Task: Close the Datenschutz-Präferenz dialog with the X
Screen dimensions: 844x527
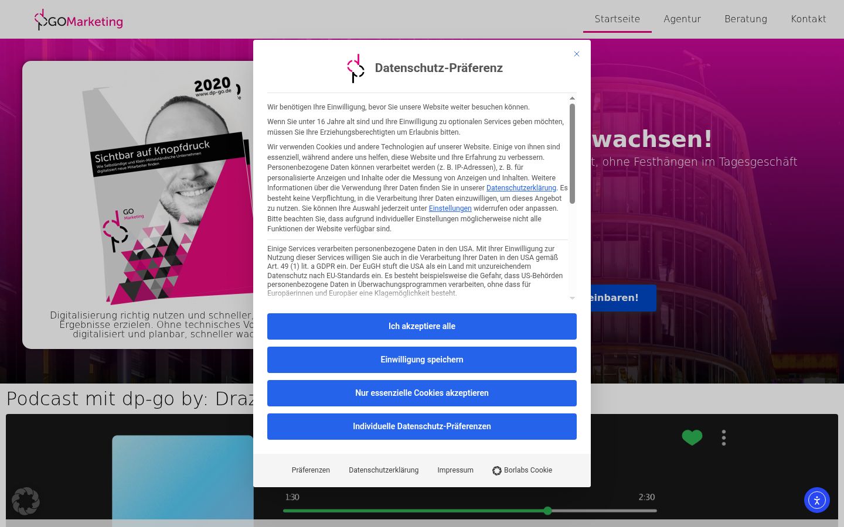Action: tap(577, 54)
